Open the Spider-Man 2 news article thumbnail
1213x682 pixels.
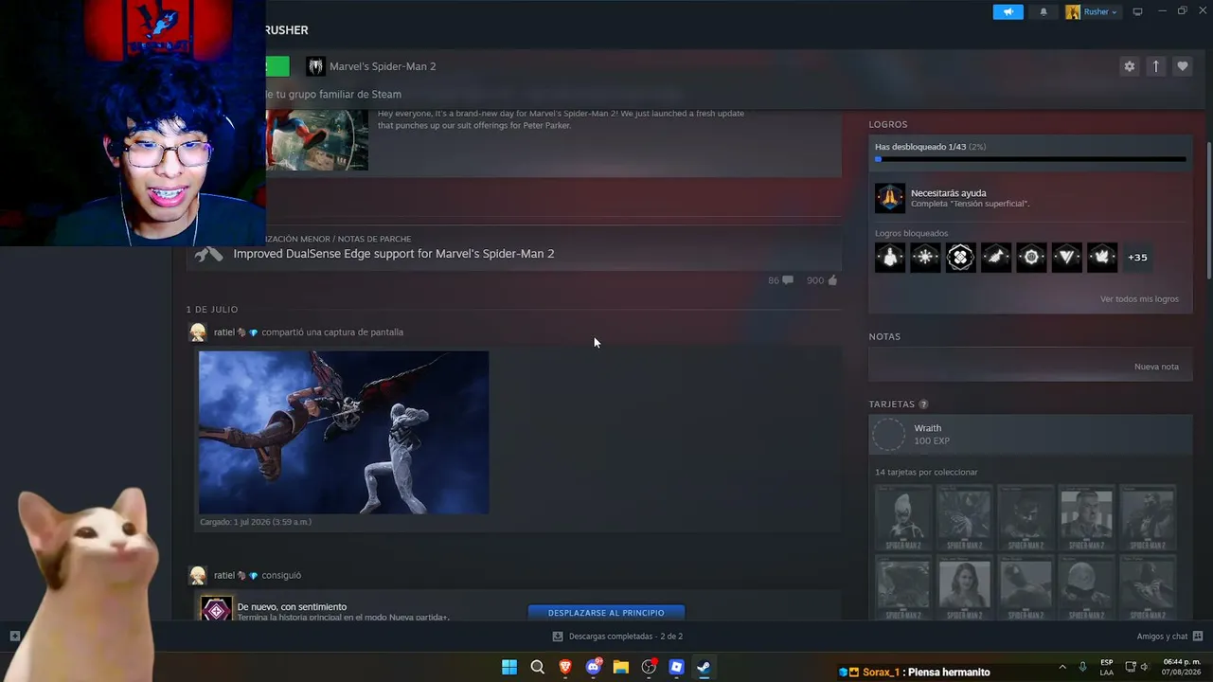coord(316,140)
